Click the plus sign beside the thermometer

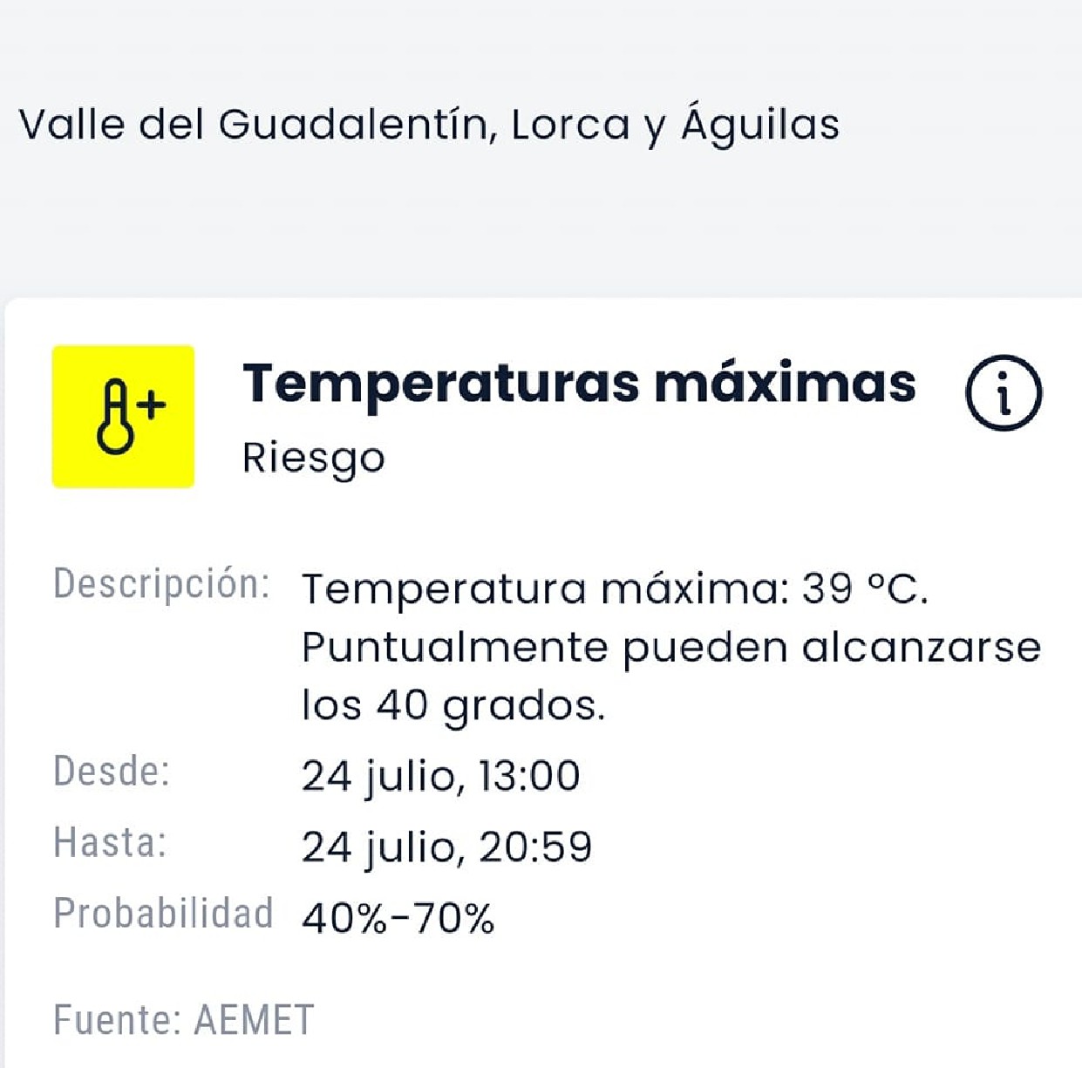(x=152, y=405)
